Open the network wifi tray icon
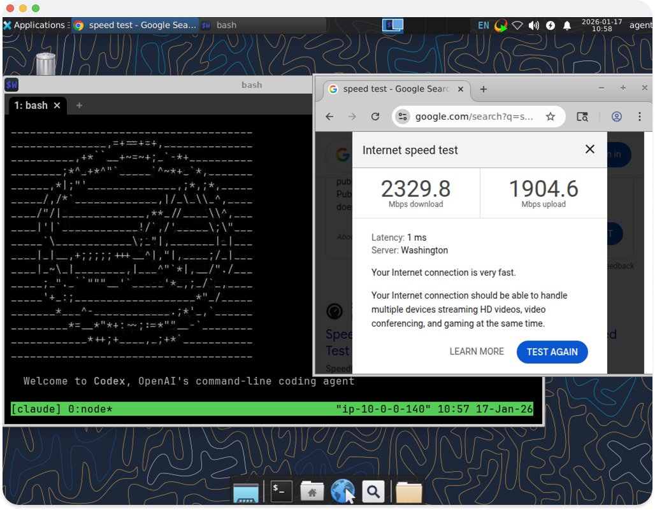This screenshot has height=510, width=655. click(517, 25)
